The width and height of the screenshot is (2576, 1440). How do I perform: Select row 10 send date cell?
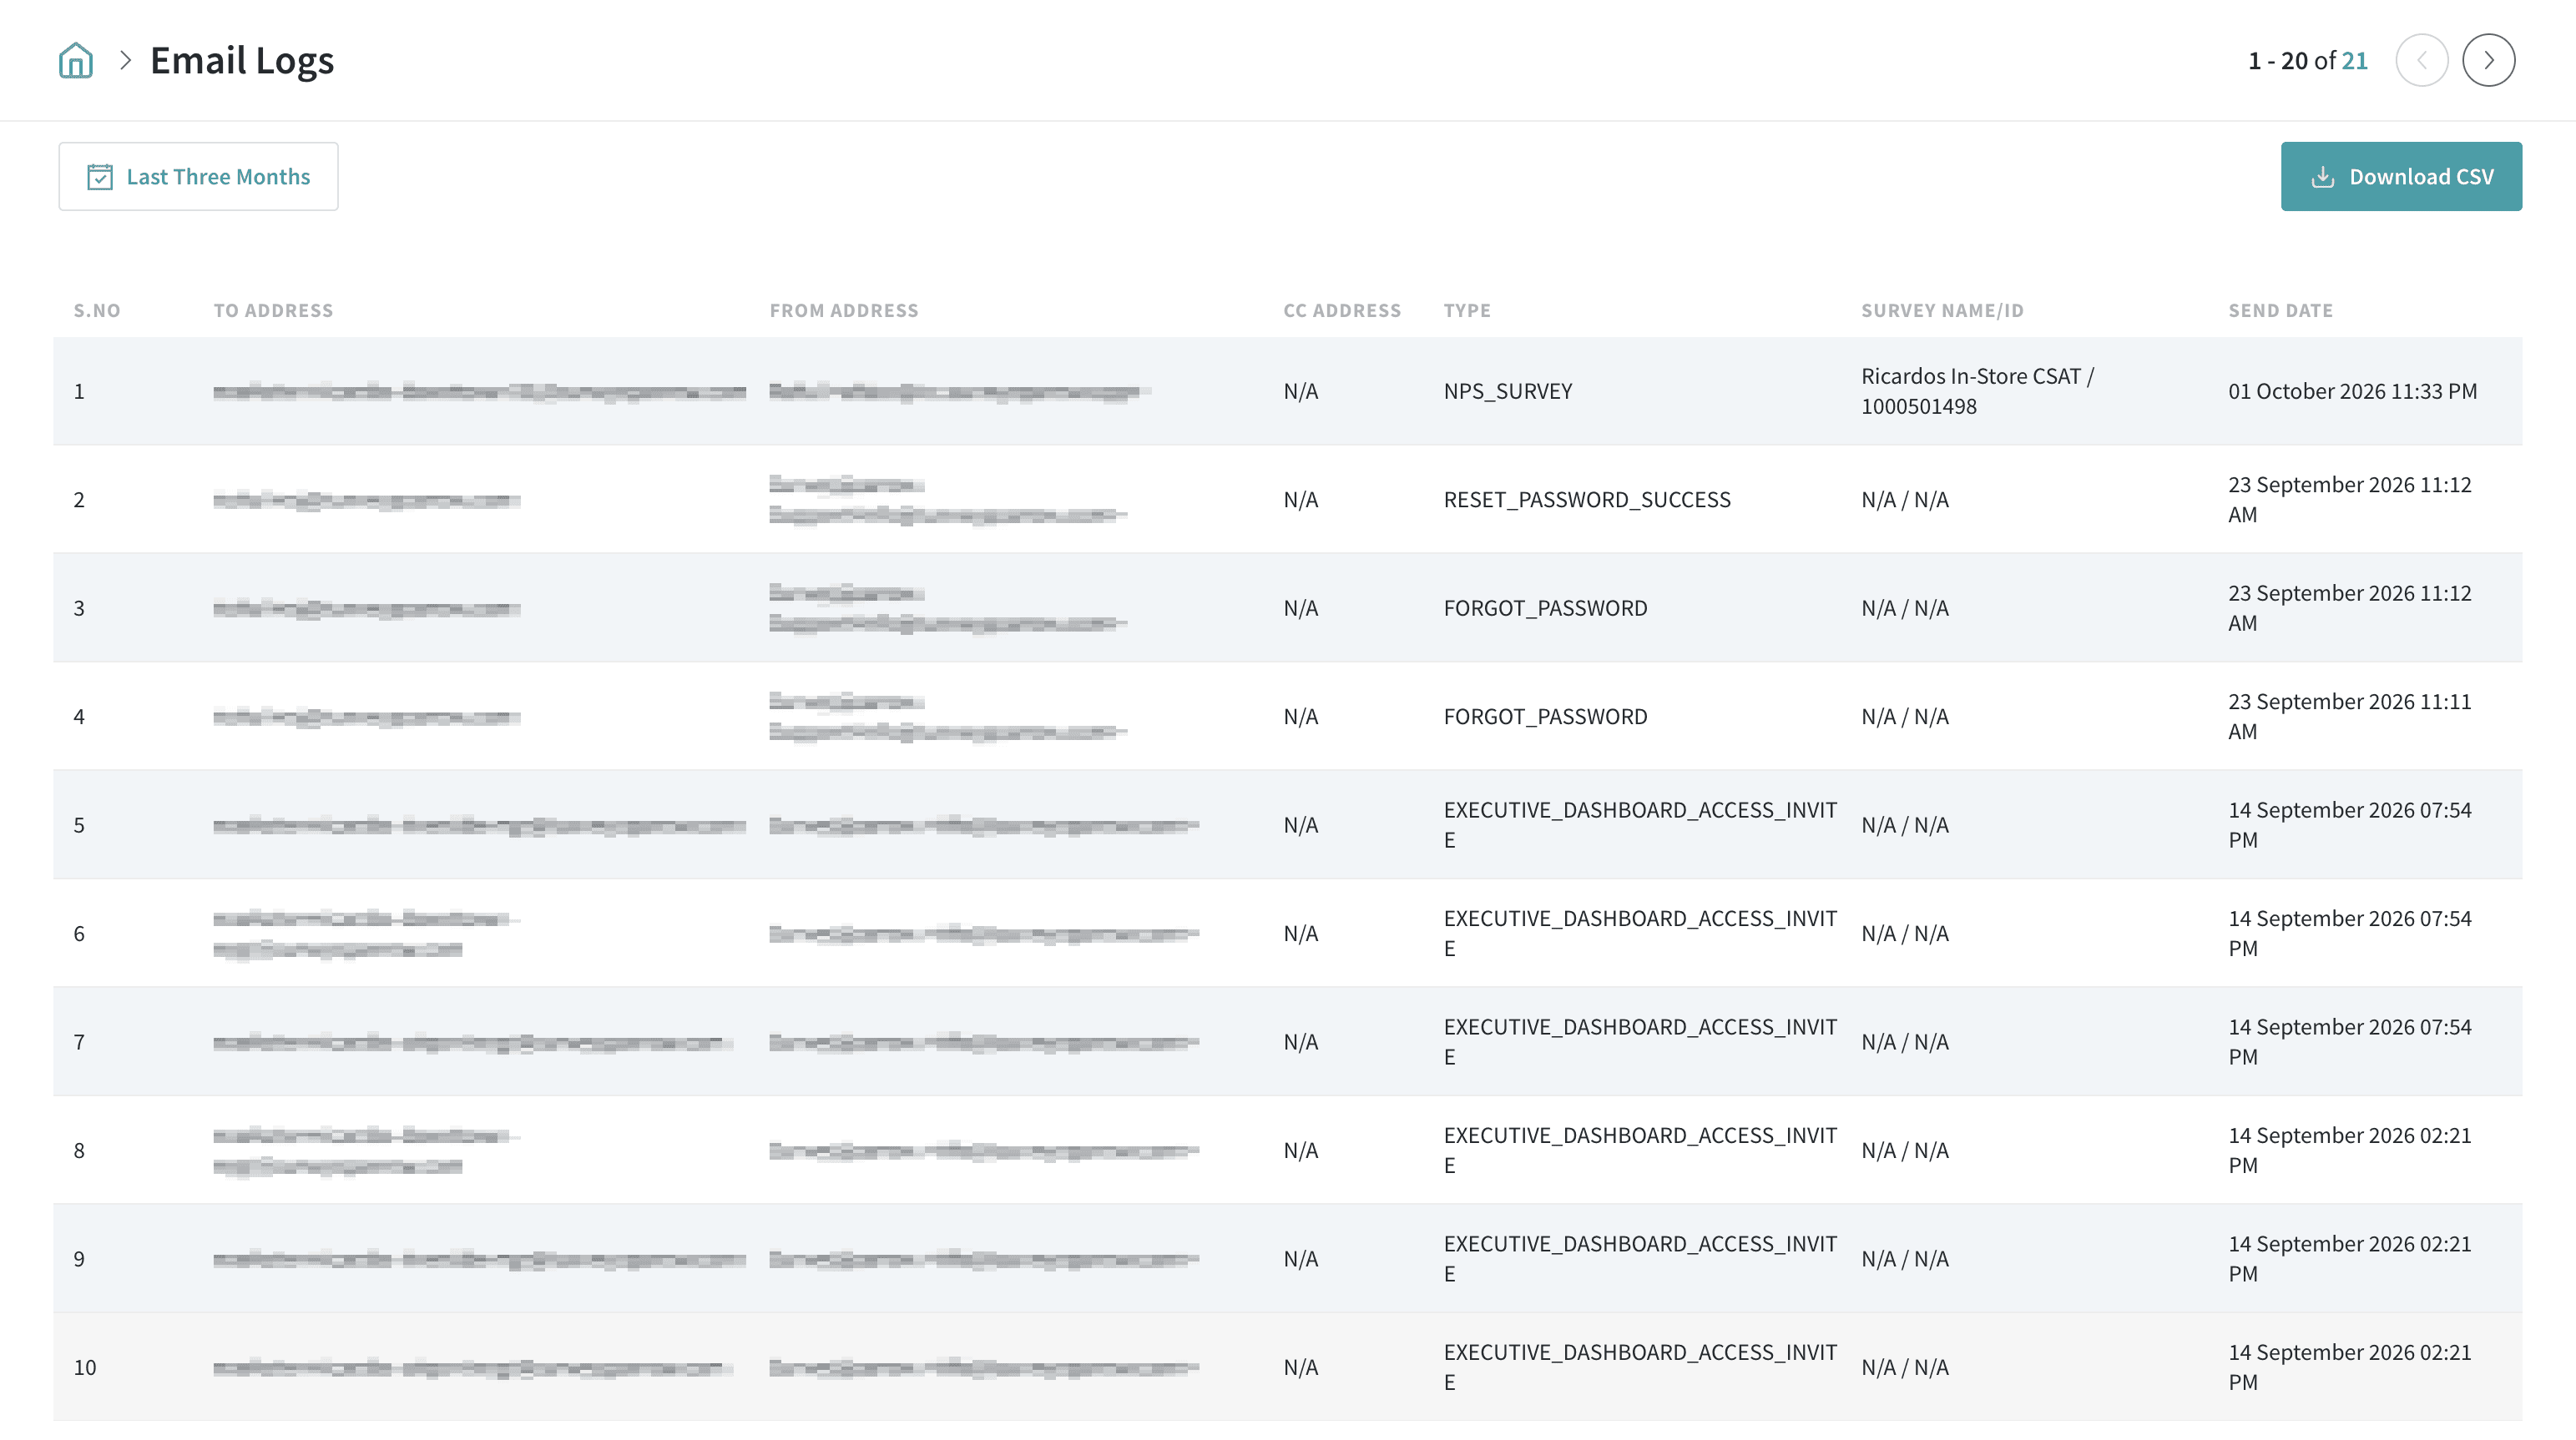2349,1367
